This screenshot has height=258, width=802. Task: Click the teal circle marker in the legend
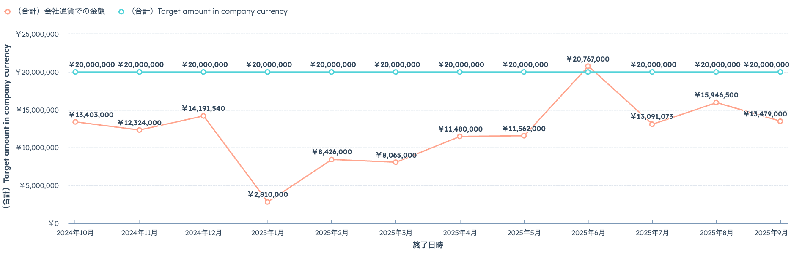pos(121,12)
